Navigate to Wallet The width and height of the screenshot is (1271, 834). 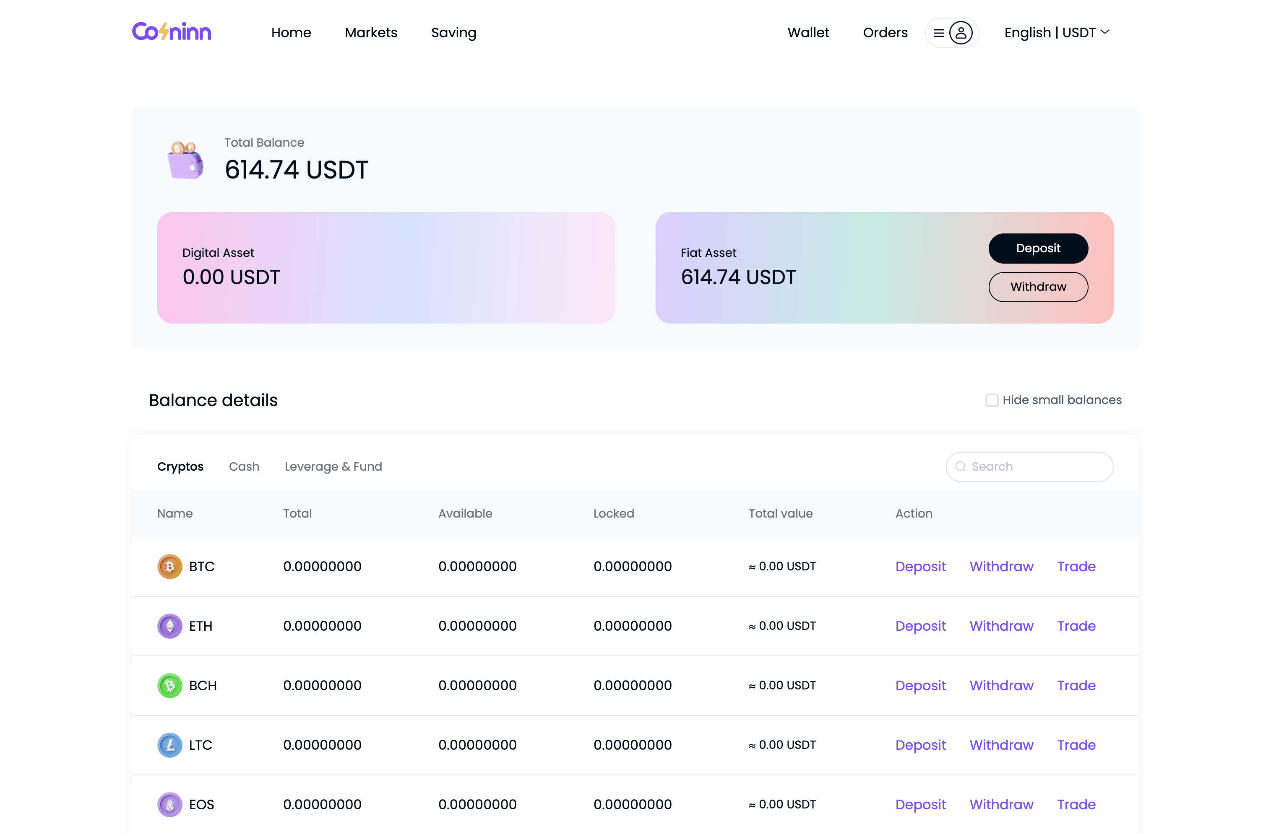point(808,33)
